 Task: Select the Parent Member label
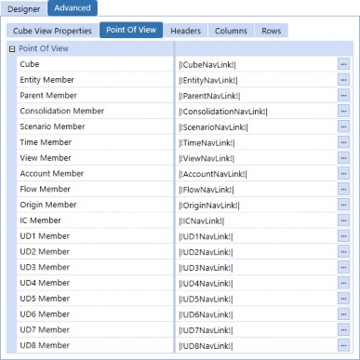pos(48,96)
